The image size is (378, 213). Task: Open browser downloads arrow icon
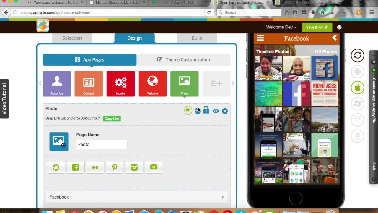(x=313, y=13)
